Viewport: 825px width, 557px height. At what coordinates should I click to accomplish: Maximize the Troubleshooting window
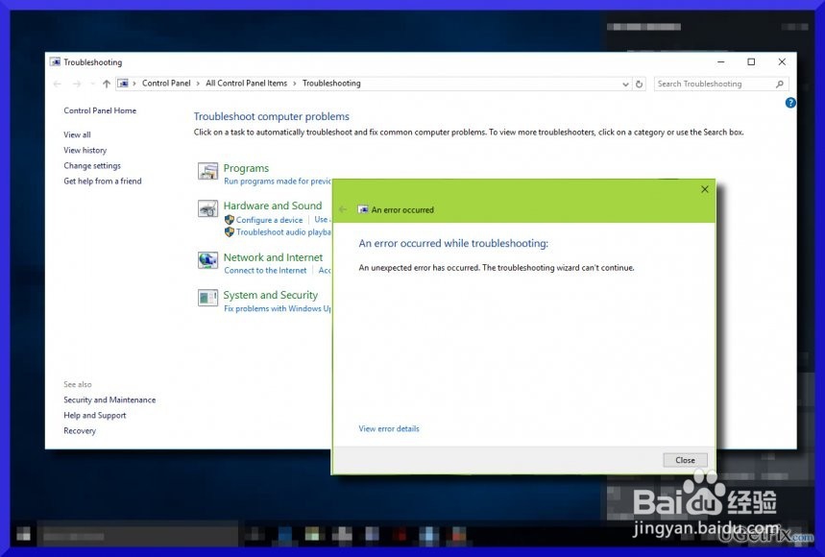point(751,62)
